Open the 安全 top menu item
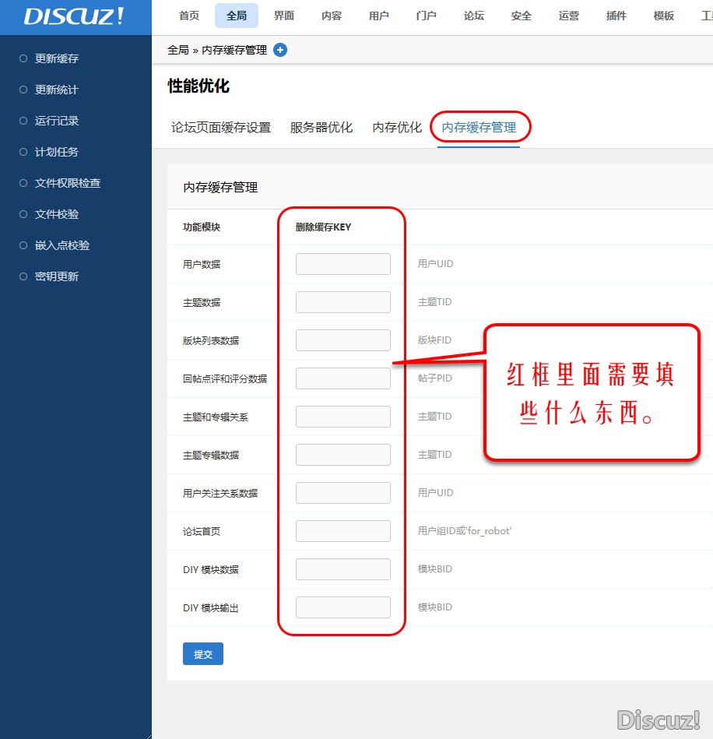The height and width of the screenshot is (739, 713). point(522,16)
